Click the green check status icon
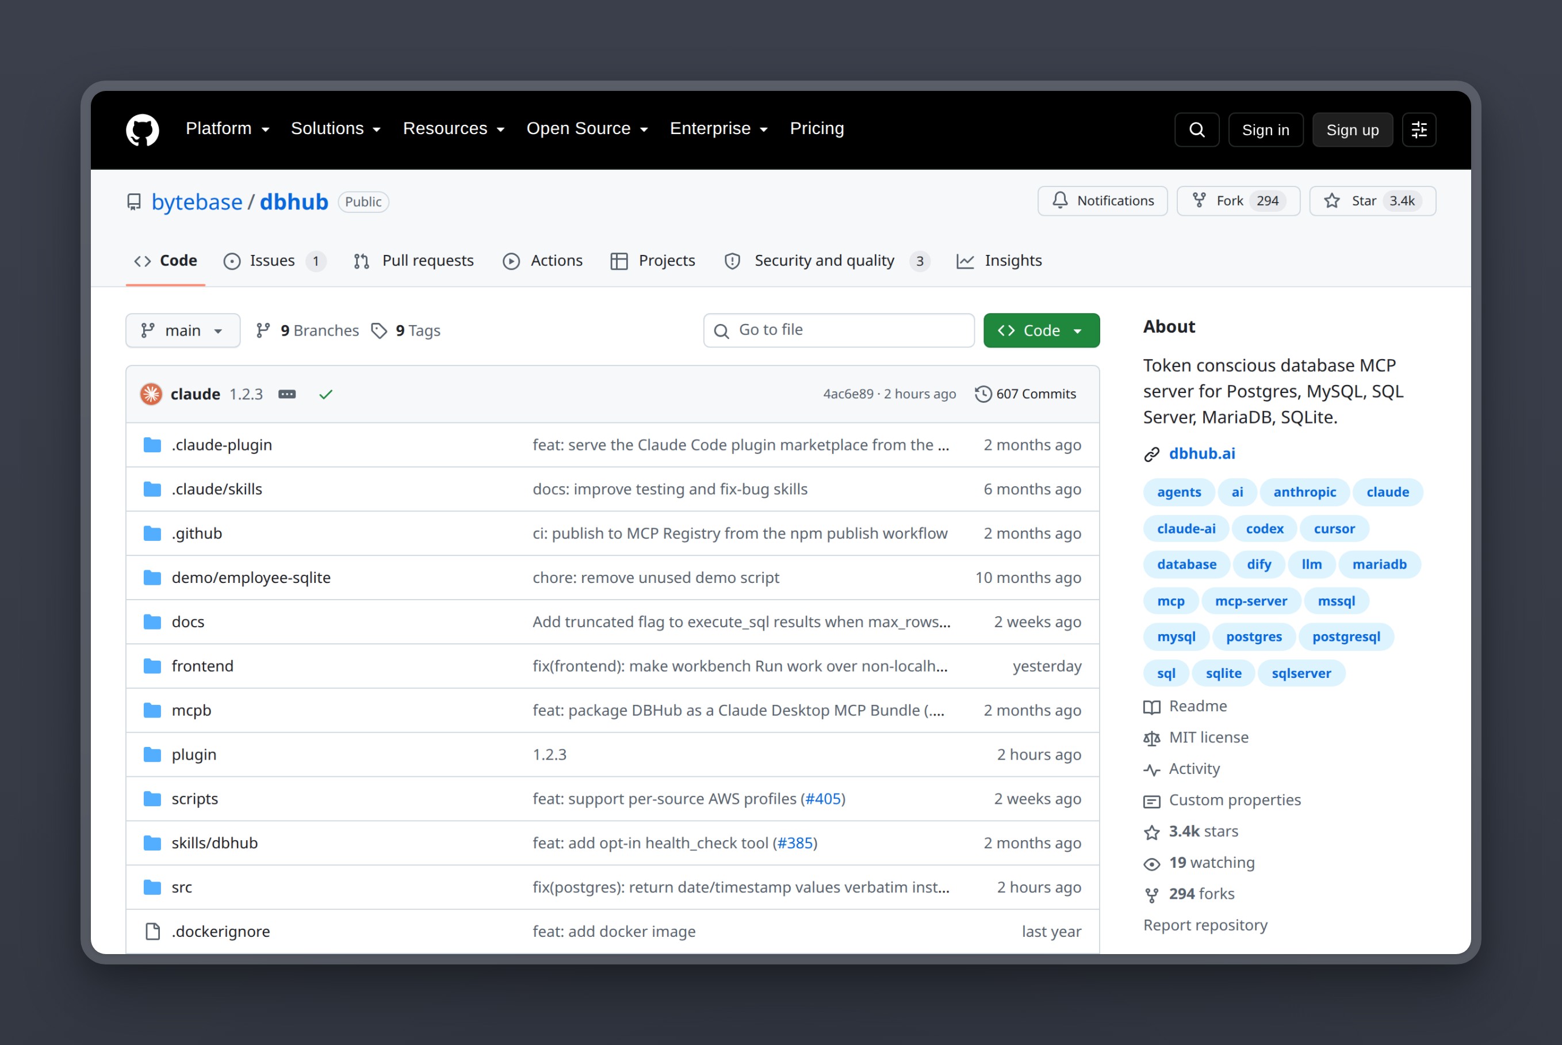Screen dimensions: 1562x1045 (x=326, y=394)
